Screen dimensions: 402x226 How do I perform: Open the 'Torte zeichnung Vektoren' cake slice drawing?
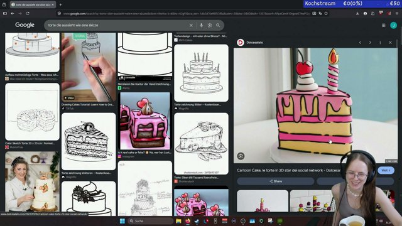[89, 141]
